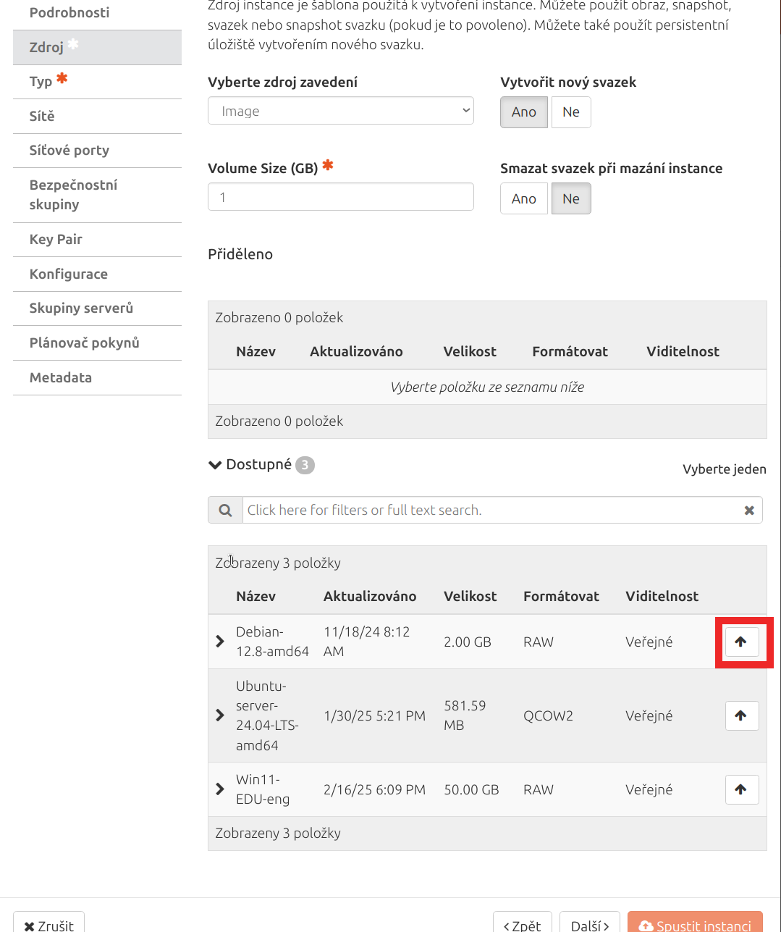Collapse the Dostupné section
This screenshot has width=781, height=932.
coord(215,465)
